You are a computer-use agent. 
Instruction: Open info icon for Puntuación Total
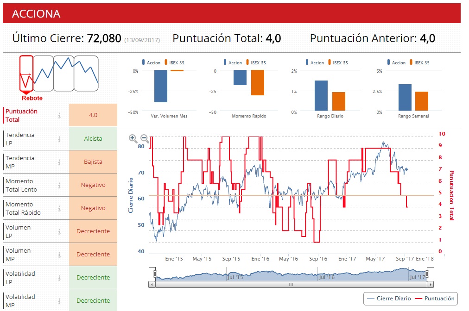[59, 115]
